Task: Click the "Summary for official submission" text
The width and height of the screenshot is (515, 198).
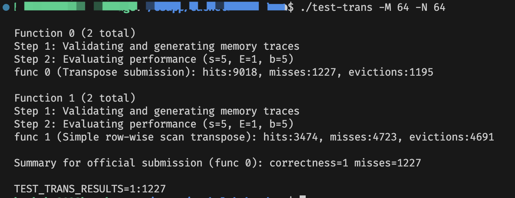Action: tap(108, 163)
